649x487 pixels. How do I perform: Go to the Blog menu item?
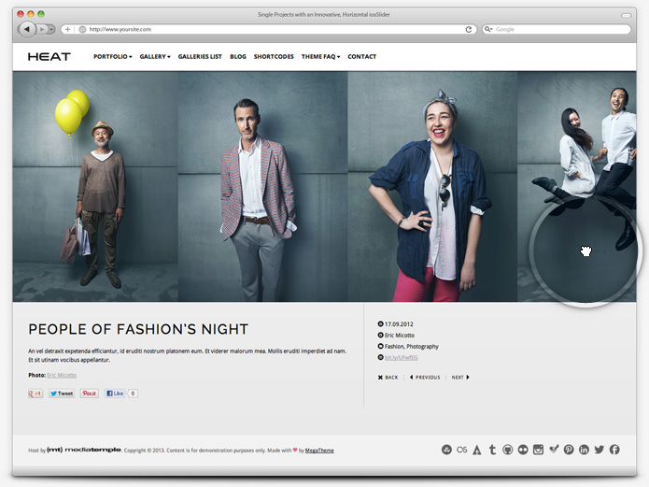coord(238,57)
